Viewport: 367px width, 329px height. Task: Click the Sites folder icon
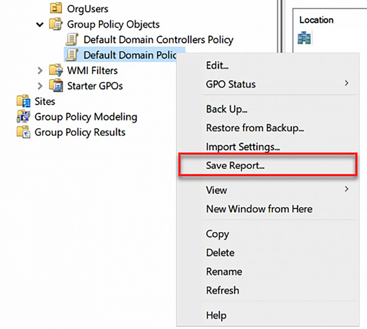pos(23,102)
